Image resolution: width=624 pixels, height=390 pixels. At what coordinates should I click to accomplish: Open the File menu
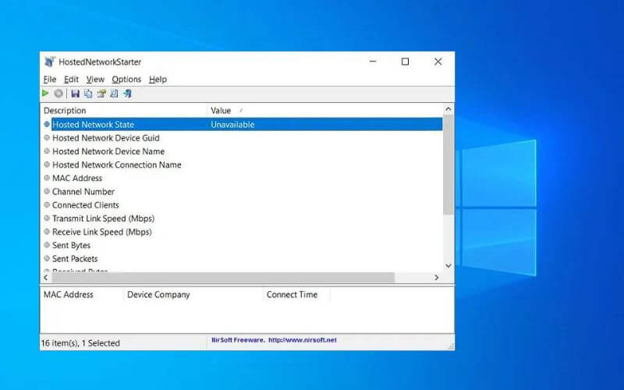pyautogui.click(x=50, y=79)
